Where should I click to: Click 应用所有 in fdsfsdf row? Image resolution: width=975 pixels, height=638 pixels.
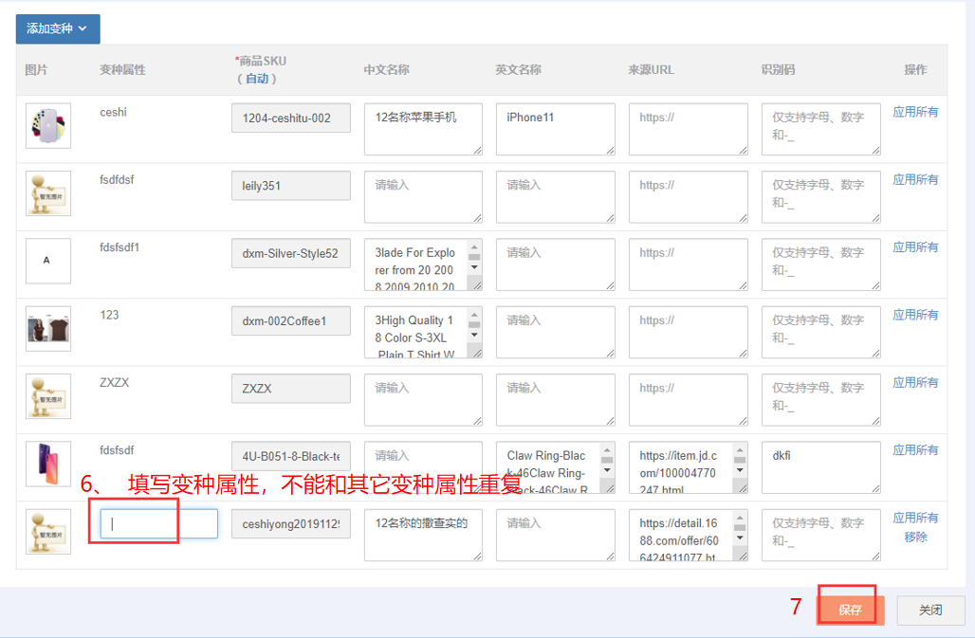click(x=915, y=450)
